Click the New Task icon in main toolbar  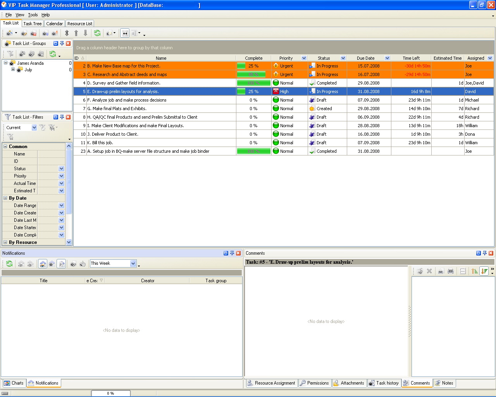pos(9,33)
